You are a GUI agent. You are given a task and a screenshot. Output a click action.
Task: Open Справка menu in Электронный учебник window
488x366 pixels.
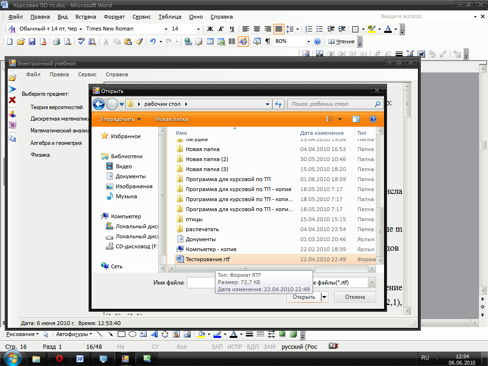click(x=117, y=74)
